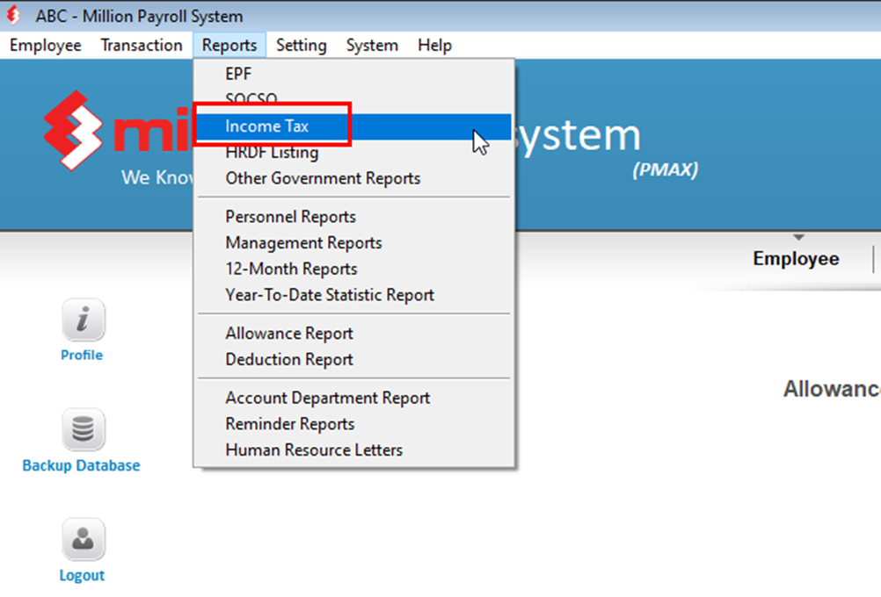Open Other Government Reports
Image resolution: width=881 pixels, height=597 pixels.
click(x=354, y=178)
